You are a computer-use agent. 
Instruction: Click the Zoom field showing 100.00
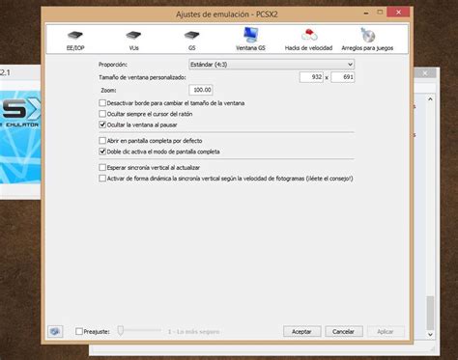pos(201,90)
